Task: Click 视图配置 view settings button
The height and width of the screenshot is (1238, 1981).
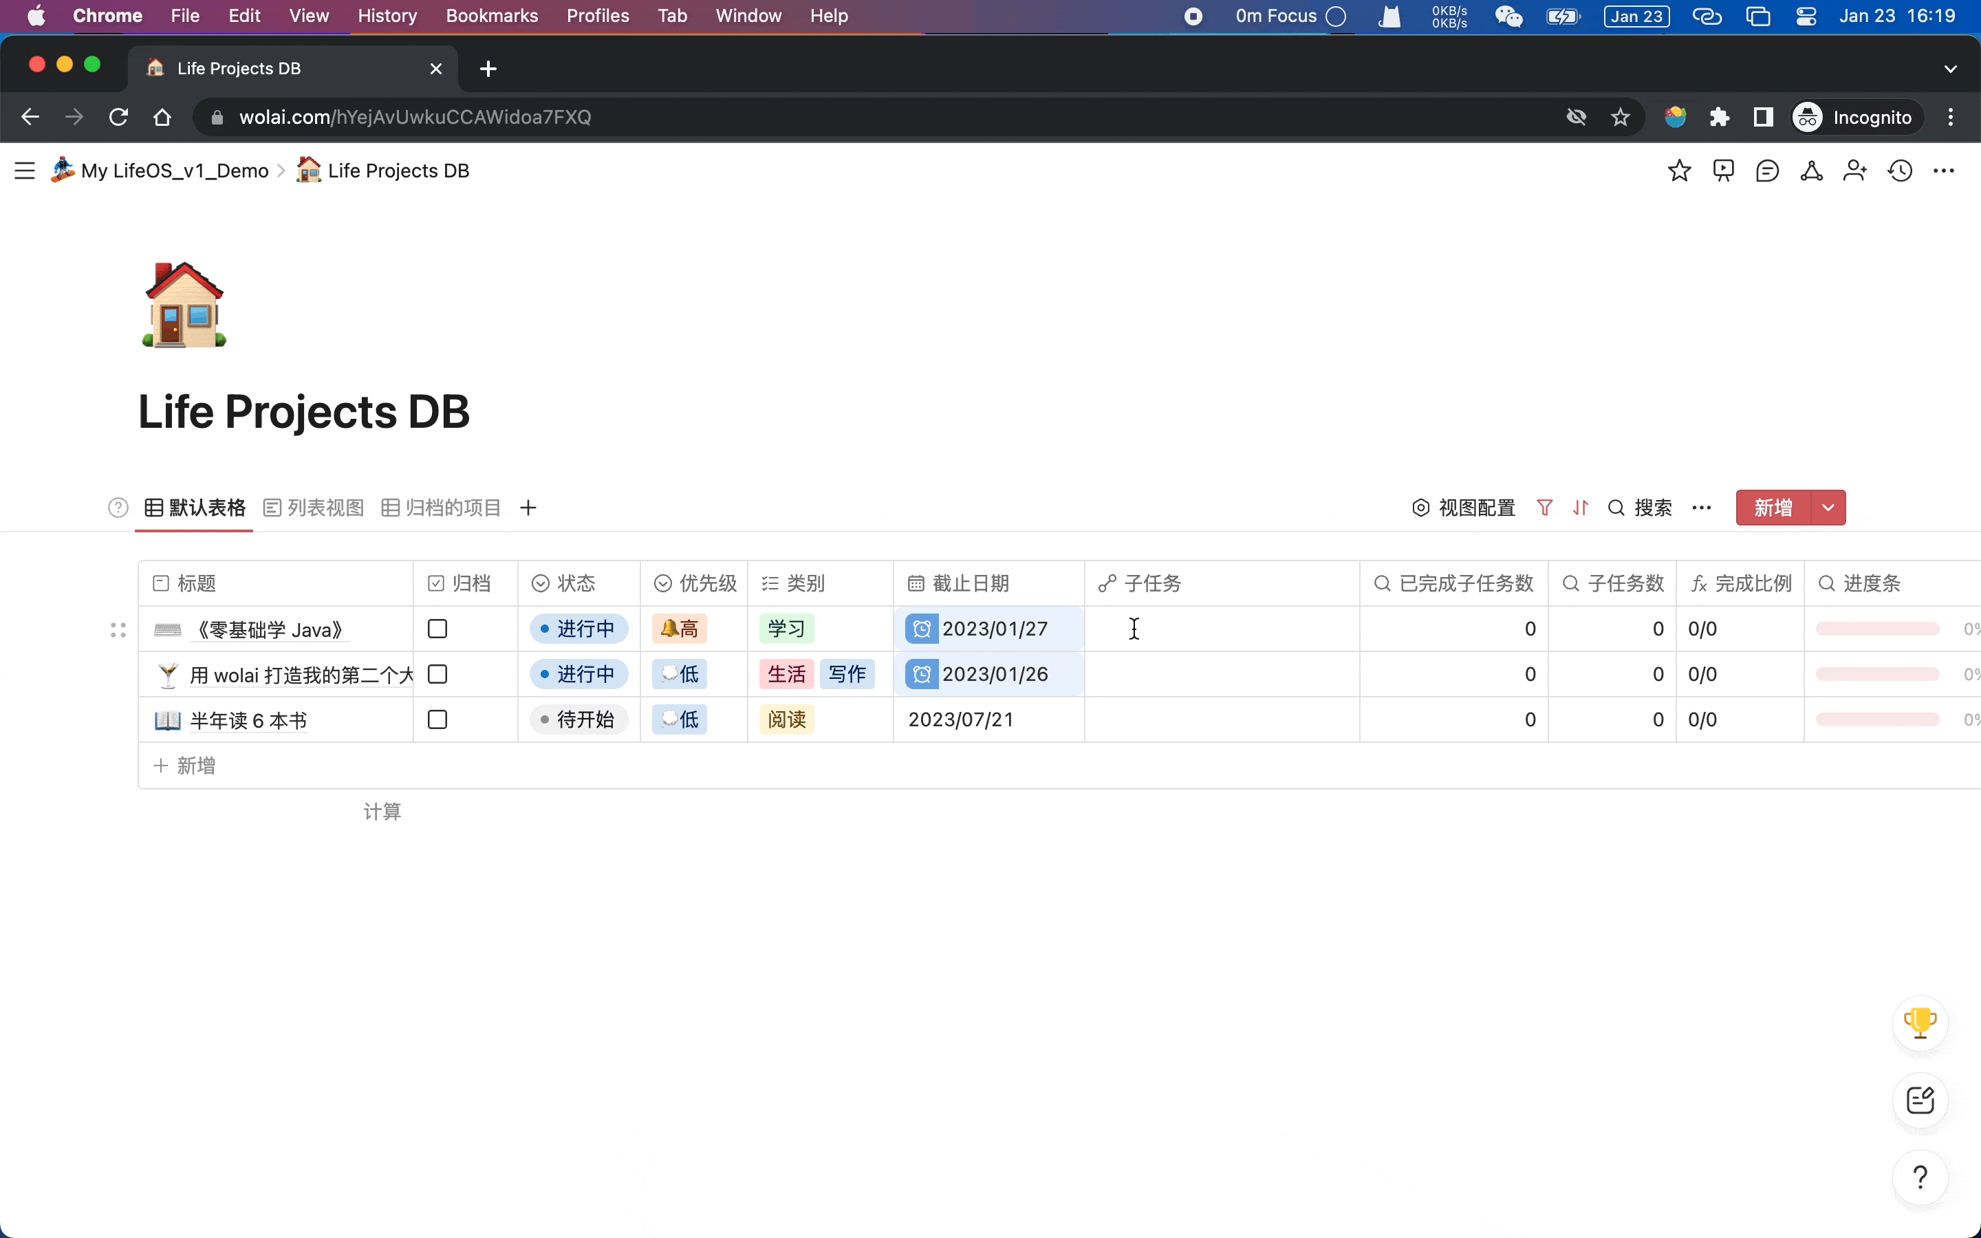Action: coord(1464,508)
